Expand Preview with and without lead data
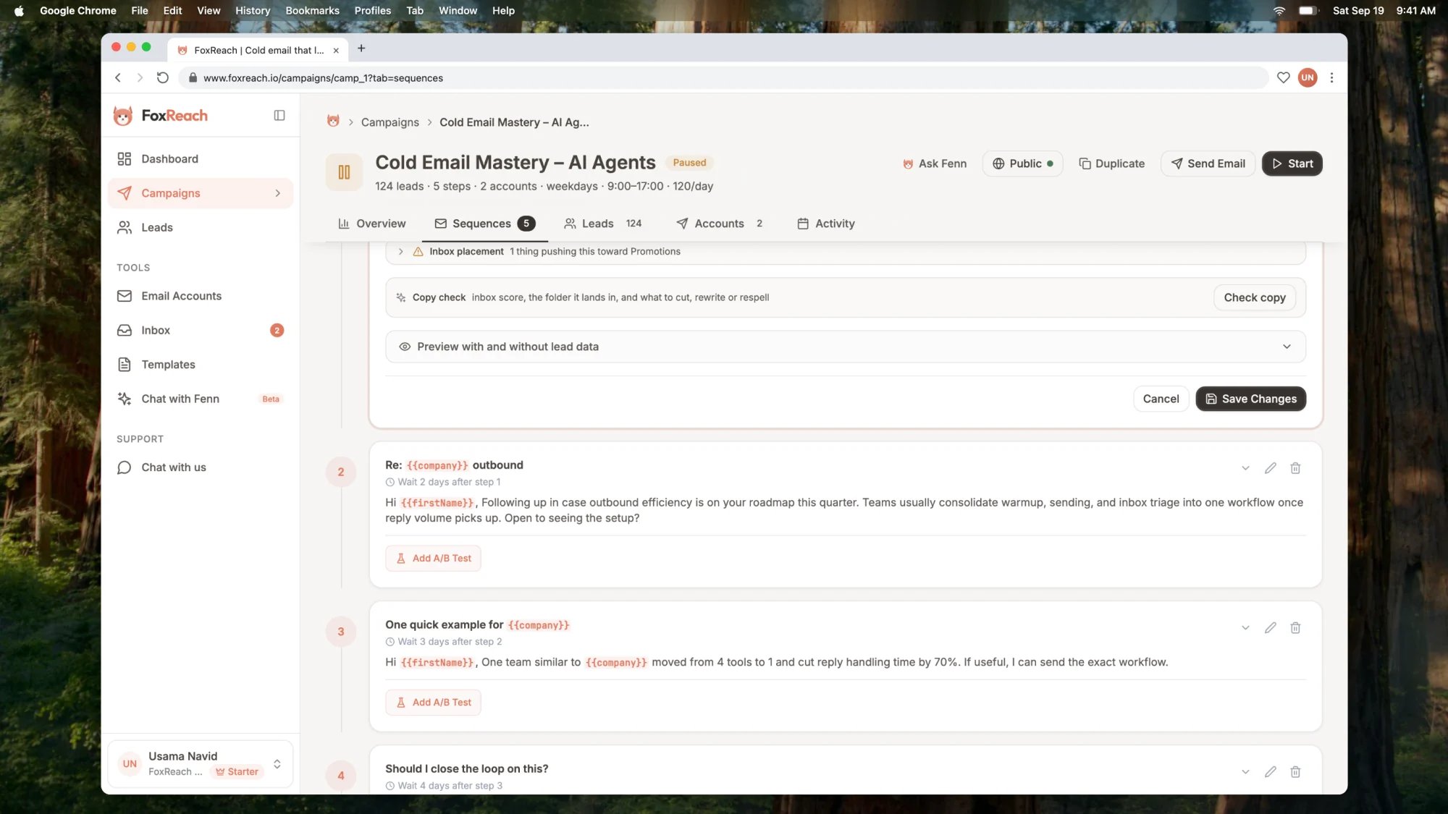Viewport: 1448px width, 814px height. click(x=845, y=347)
